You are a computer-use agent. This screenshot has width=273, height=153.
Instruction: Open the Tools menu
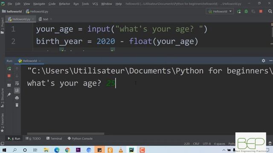[x=85, y=4]
